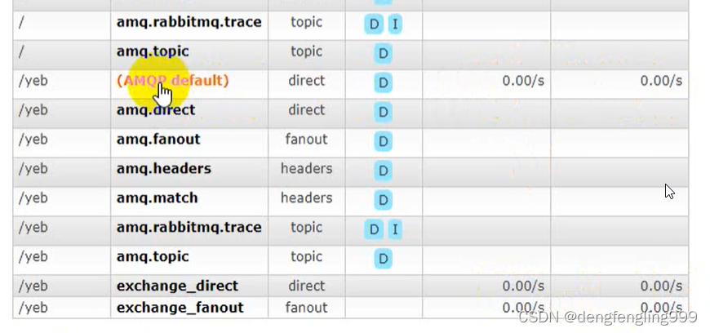The height and width of the screenshot is (333, 710).
Task: Click the D badge on /yeb amq.topic row
Action: (383, 259)
